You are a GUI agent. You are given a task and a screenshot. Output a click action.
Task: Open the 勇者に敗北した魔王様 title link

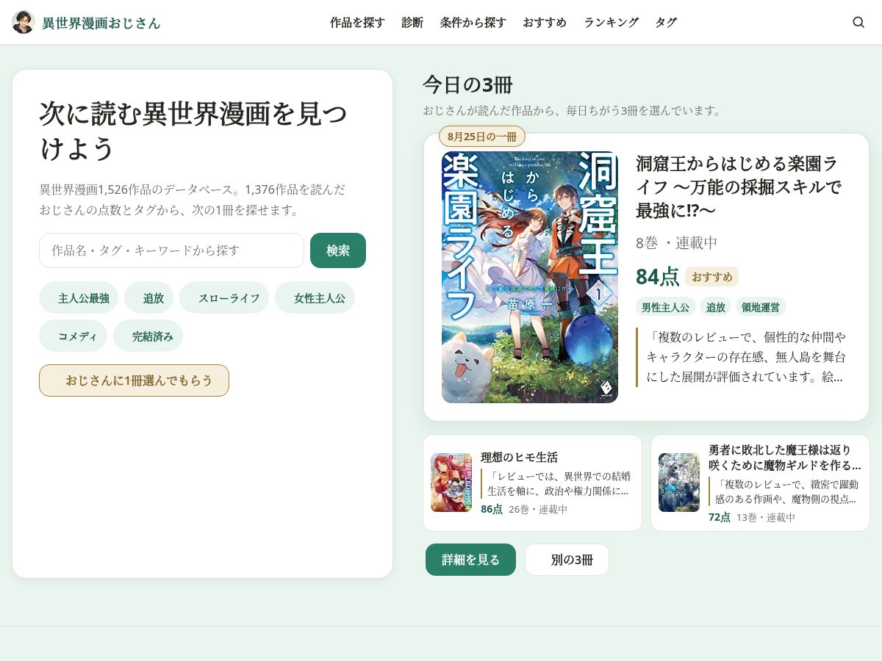(785, 458)
